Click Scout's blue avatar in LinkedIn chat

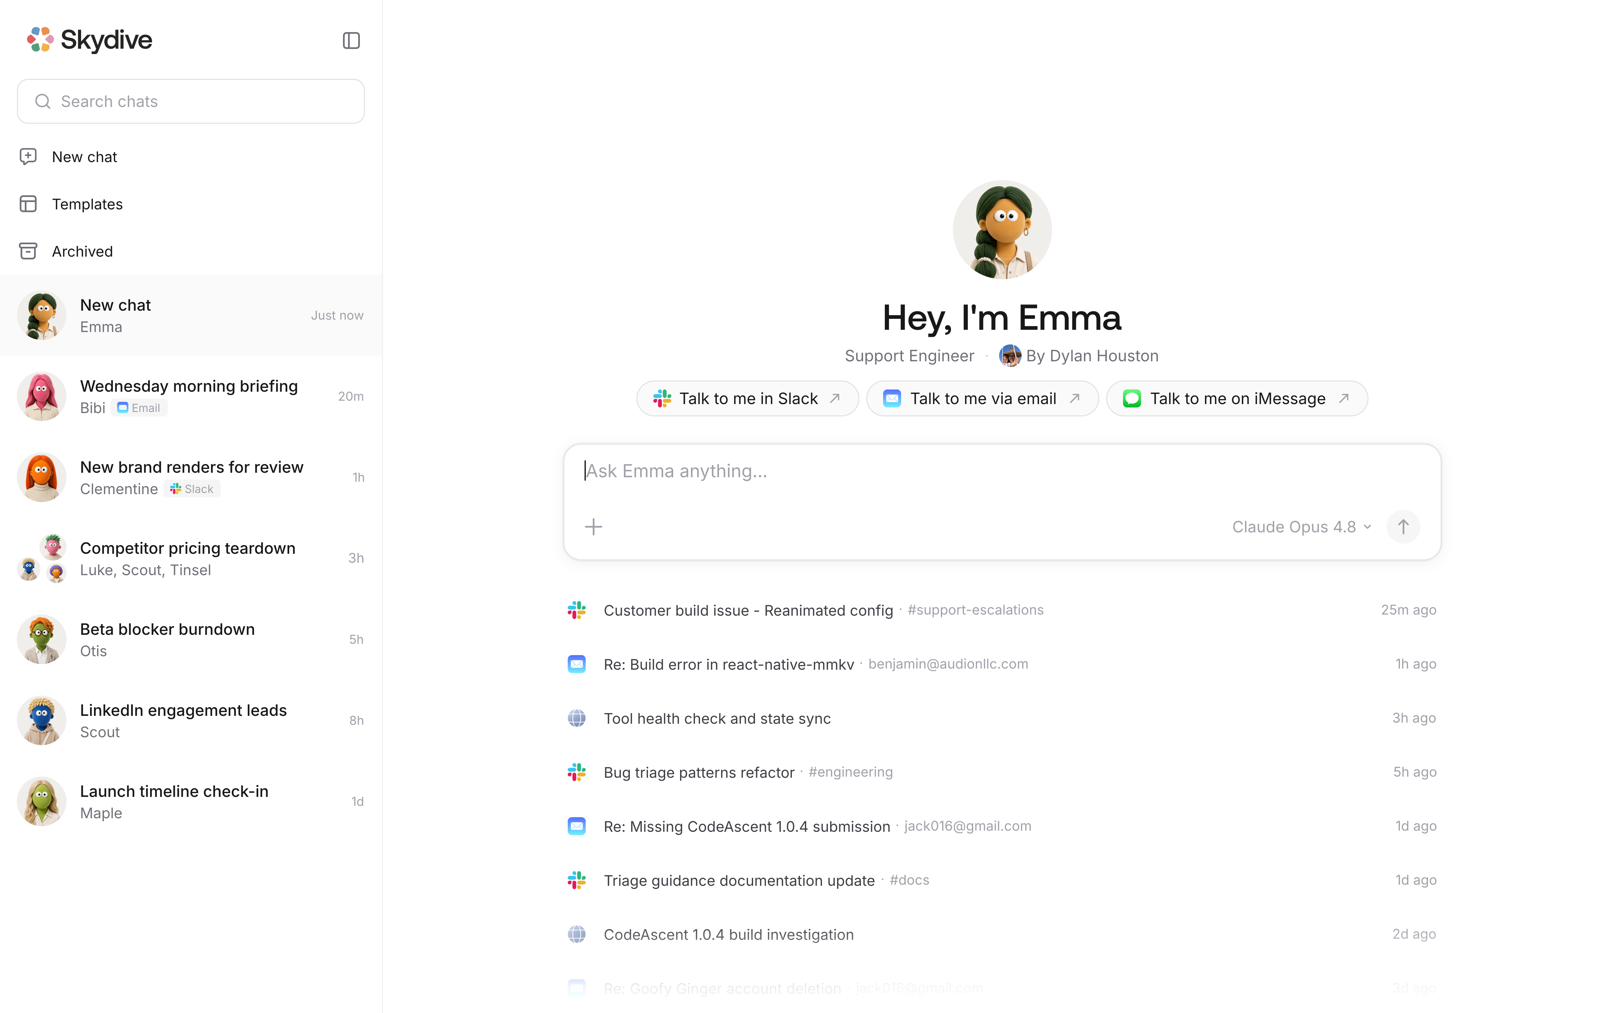point(42,721)
